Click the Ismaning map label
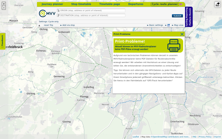The width and height of the screenshot is (222, 139). [199, 11]
